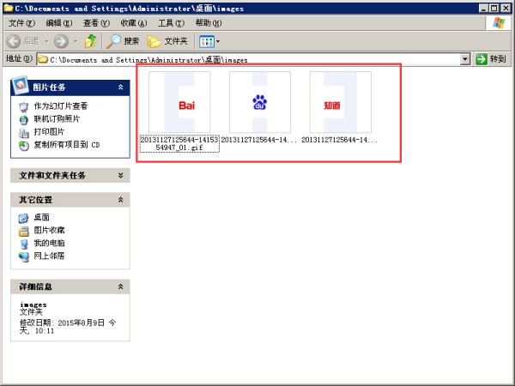Click the network icon beside 网上邻居

click(x=24, y=256)
